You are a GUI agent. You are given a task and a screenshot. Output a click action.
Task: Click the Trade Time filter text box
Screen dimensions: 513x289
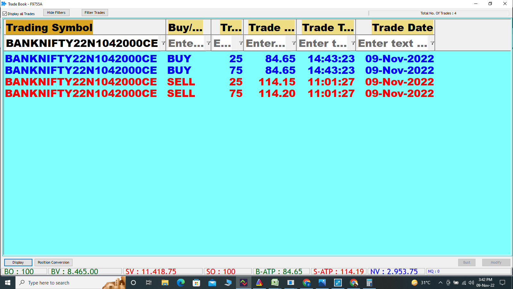click(x=323, y=43)
